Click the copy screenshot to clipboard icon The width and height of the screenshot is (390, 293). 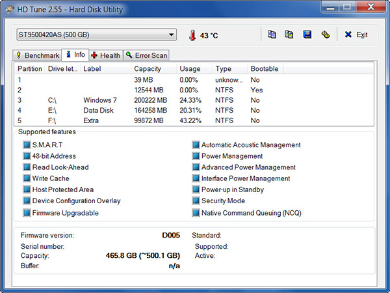pyautogui.click(x=290, y=35)
